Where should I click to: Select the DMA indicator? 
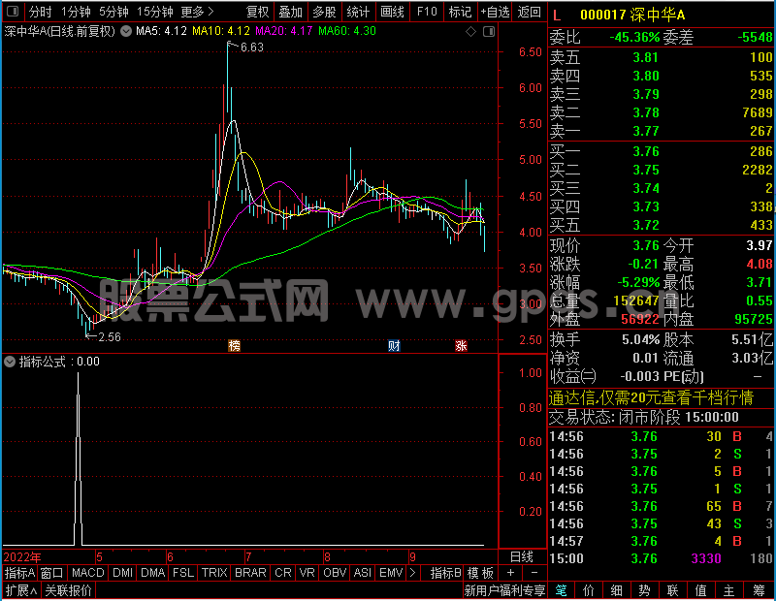point(152,573)
